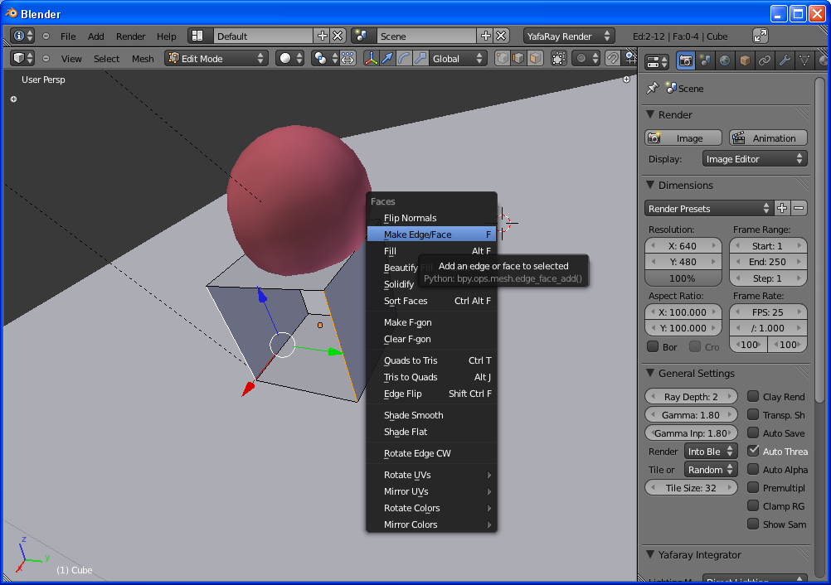
Task: Open the File menu
Action: pos(68,36)
